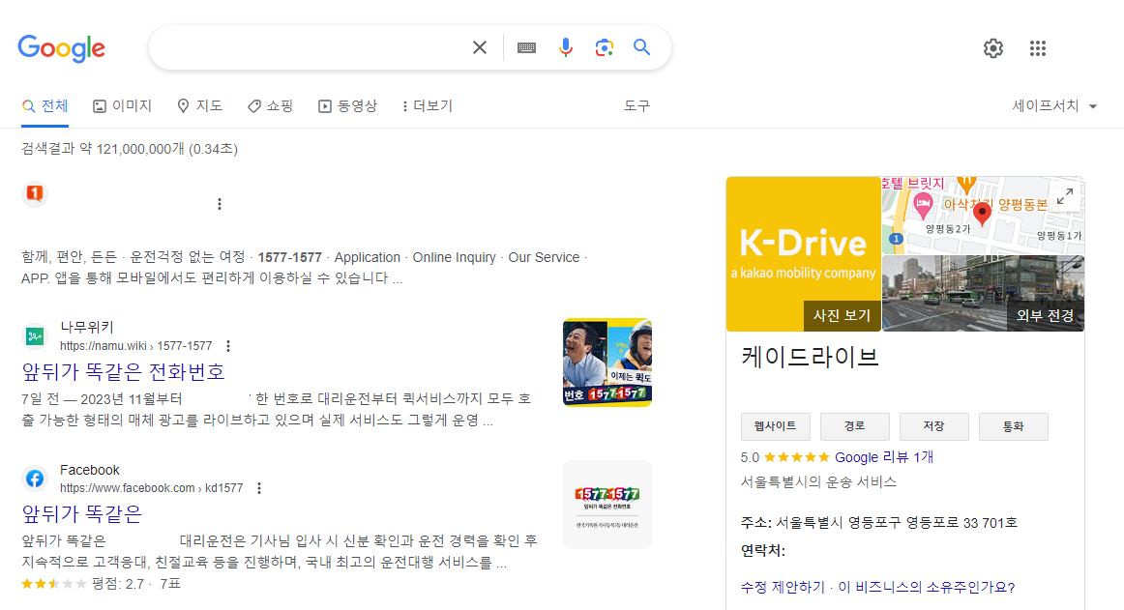The height and width of the screenshot is (610, 1124).
Task: Click the 웹사이트 button
Action: click(x=775, y=426)
